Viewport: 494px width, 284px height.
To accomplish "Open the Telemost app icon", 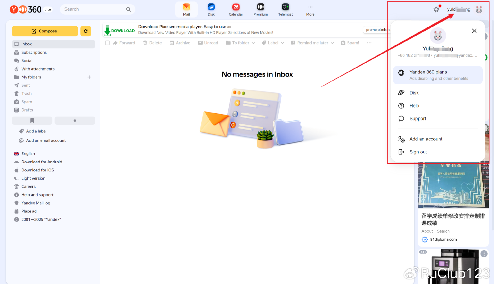I will pyautogui.click(x=285, y=9).
